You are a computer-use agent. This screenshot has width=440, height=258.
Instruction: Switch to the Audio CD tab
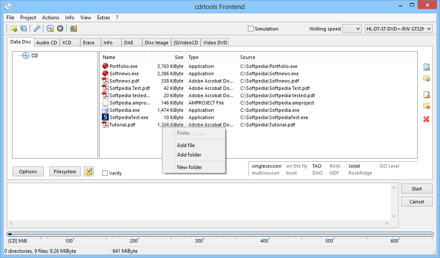tap(46, 43)
